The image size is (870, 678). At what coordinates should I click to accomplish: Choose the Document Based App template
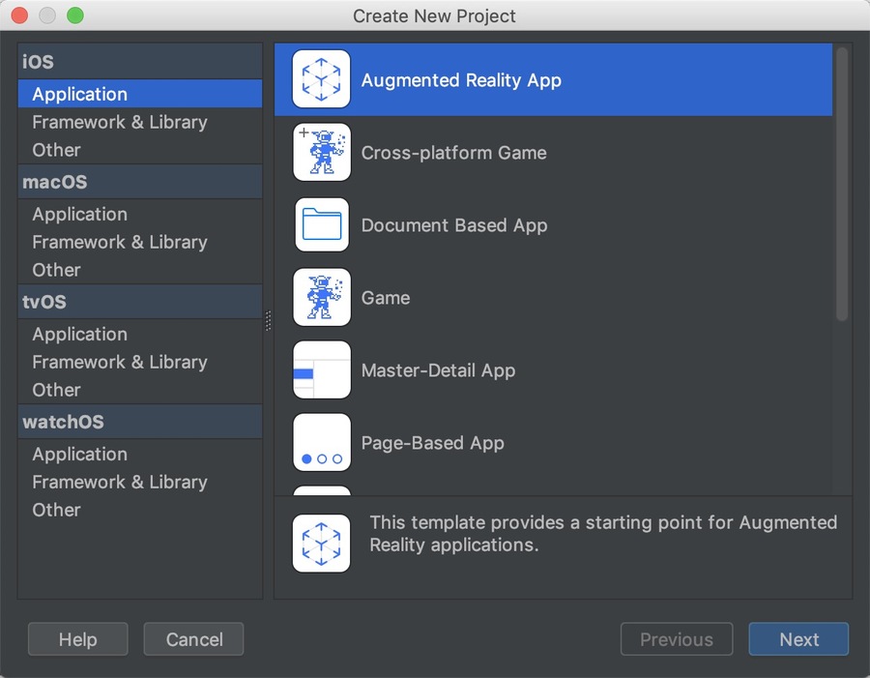pos(553,225)
